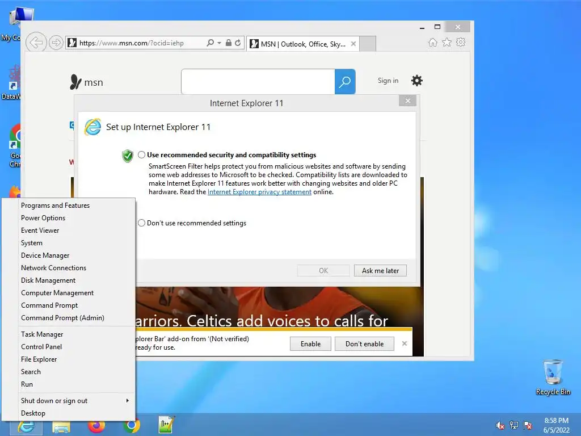Open the Notepad++ taskbar icon
This screenshot has height=436, width=581.
pyautogui.click(x=166, y=425)
